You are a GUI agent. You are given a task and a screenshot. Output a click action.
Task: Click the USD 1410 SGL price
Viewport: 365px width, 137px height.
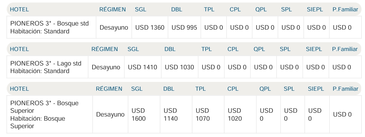pos(142,67)
